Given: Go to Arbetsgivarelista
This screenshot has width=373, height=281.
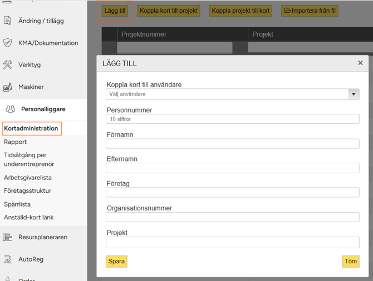Looking at the screenshot, I should click(28, 178).
